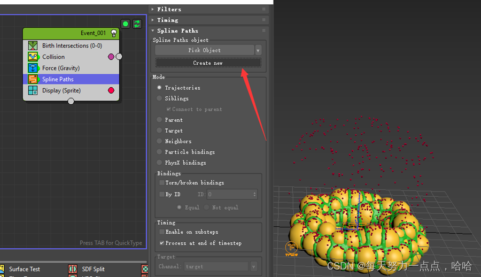
Task: Select the Display (Sprite) operator row
Action: (x=71, y=90)
